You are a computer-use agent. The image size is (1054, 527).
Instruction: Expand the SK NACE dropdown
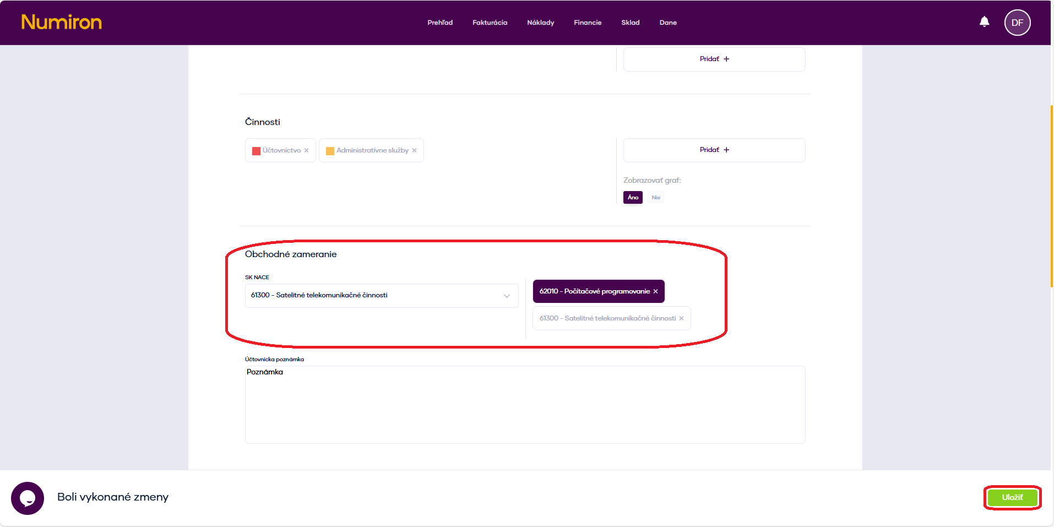(x=506, y=296)
